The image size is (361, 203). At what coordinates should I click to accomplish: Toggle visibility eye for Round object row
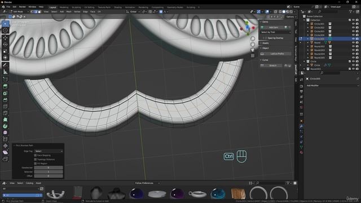(x=353, y=43)
